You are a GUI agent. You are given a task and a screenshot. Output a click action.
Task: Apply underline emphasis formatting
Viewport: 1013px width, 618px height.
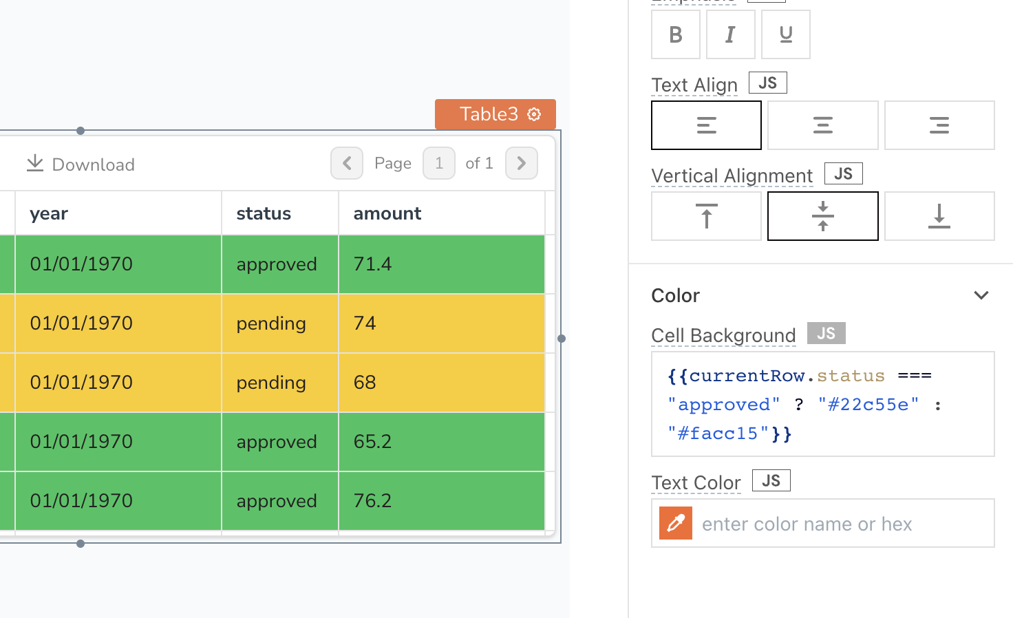pos(785,34)
